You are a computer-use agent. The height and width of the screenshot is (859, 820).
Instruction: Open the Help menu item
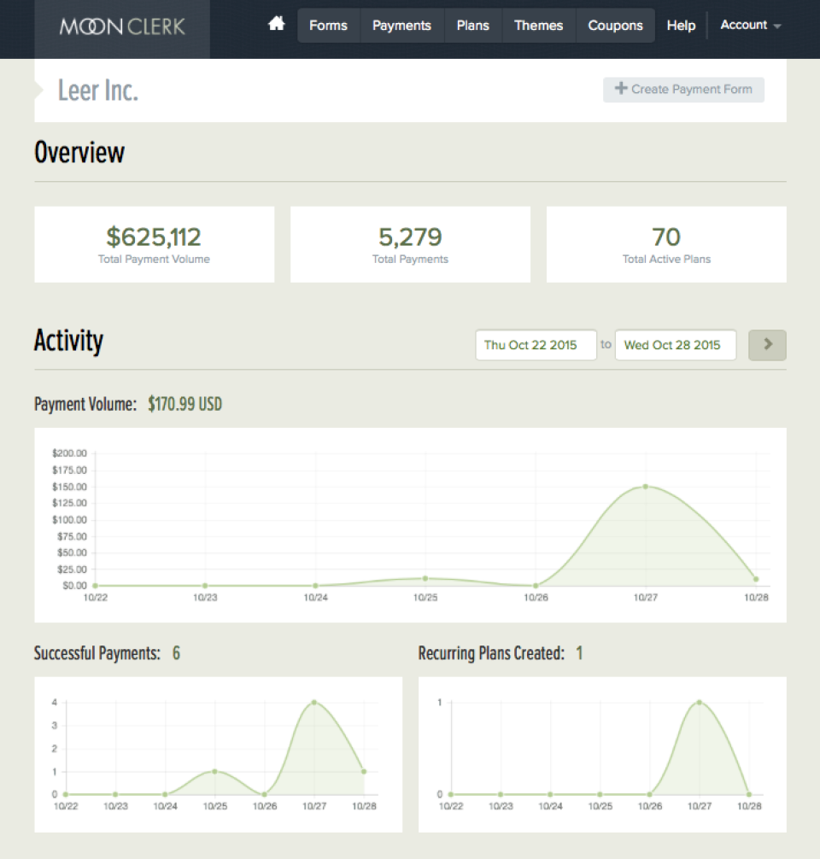(x=681, y=25)
